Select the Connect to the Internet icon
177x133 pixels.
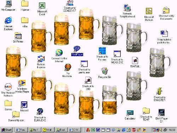(59, 56)
